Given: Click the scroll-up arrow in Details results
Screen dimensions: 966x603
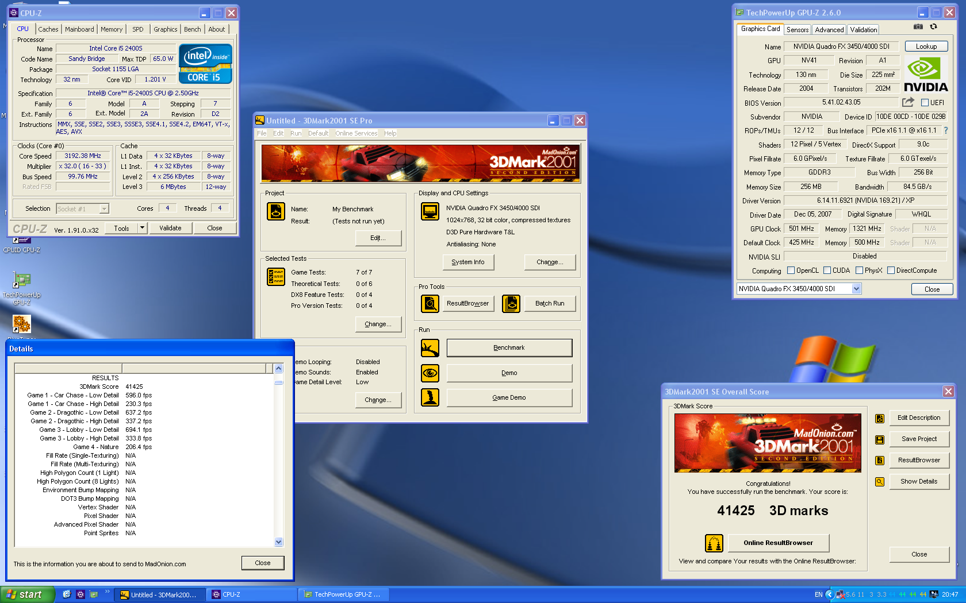Looking at the screenshot, I should click(279, 369).
